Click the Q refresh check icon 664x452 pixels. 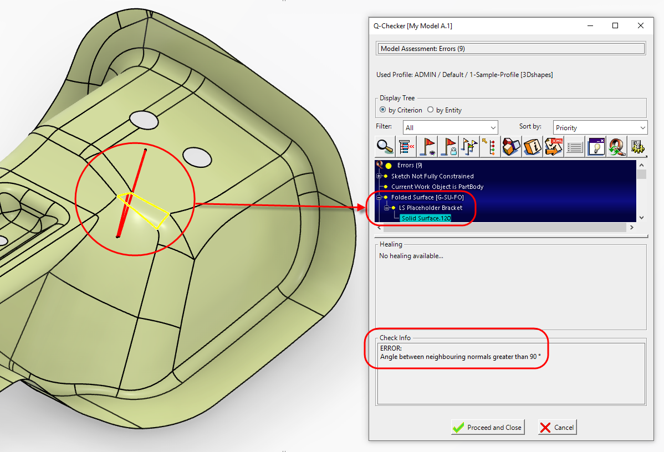coord(615,147)
